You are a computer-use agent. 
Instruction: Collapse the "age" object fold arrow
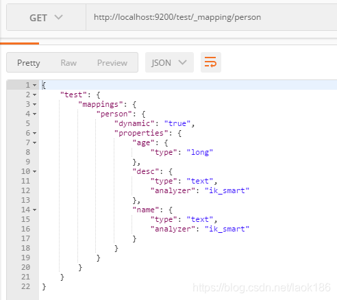[x=34, y=142]
